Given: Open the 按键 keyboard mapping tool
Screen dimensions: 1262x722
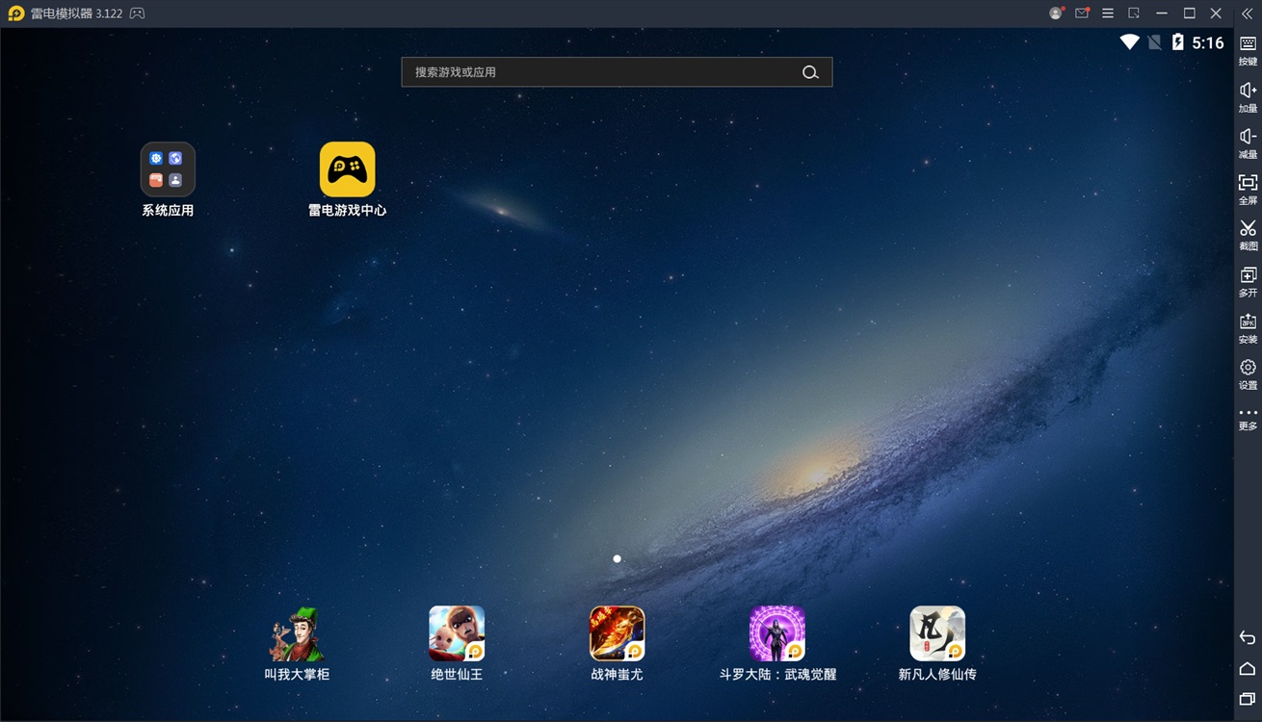Looking at the screenshot, I should [1248, 50].
